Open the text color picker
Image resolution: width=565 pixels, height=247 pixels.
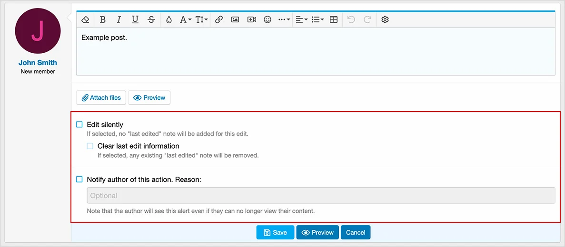169,19
